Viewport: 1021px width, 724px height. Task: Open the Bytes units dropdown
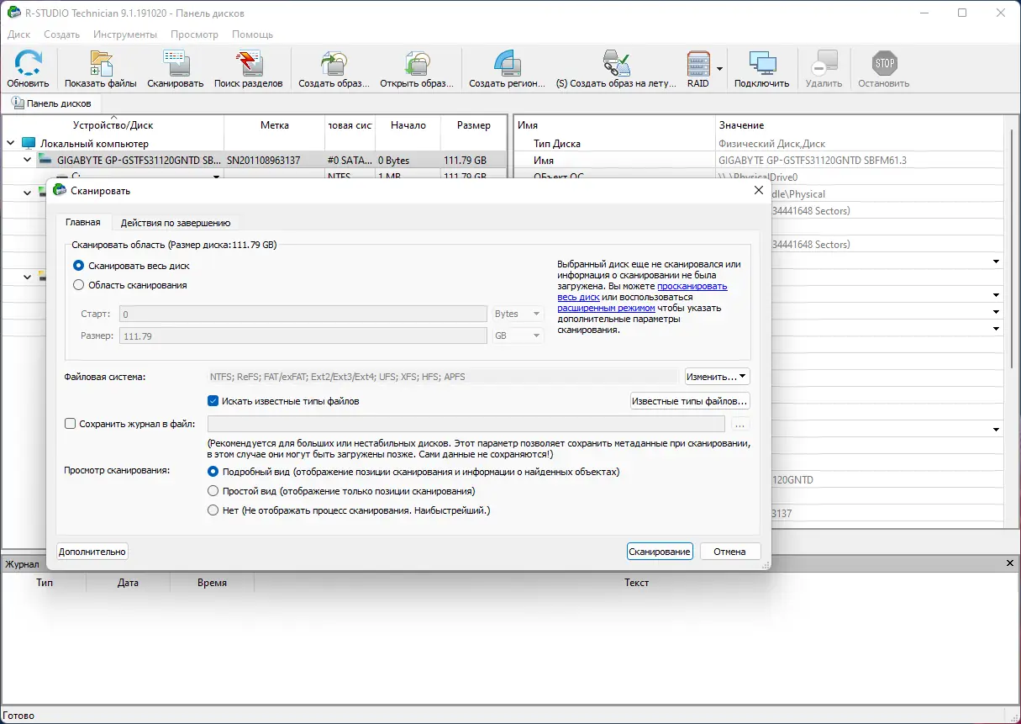coord(517,314)
